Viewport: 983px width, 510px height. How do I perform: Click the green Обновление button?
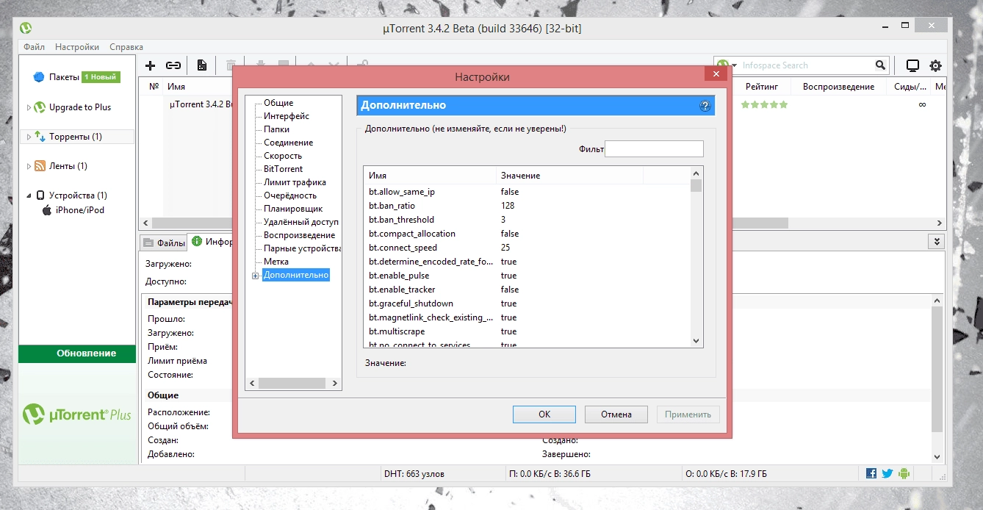[x=77, y=353]
